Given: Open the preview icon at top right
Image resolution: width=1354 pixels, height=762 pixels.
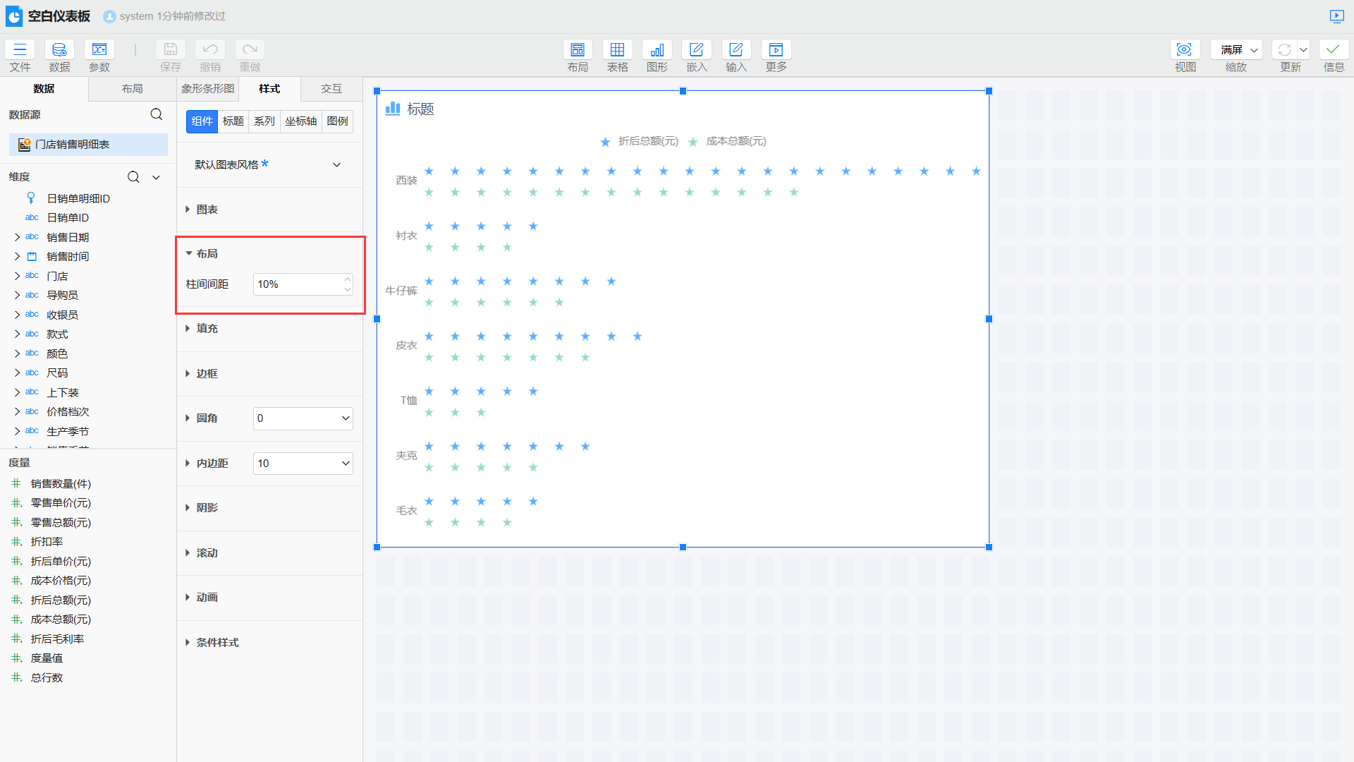Looking at the screenshot, I should click(x=1336, y=16).
